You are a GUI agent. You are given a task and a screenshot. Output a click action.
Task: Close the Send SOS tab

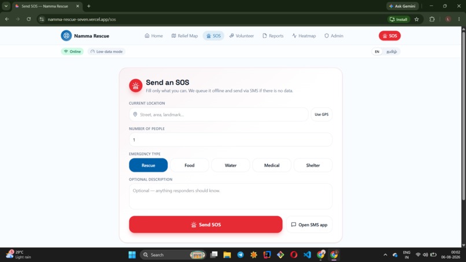(77, 6)
